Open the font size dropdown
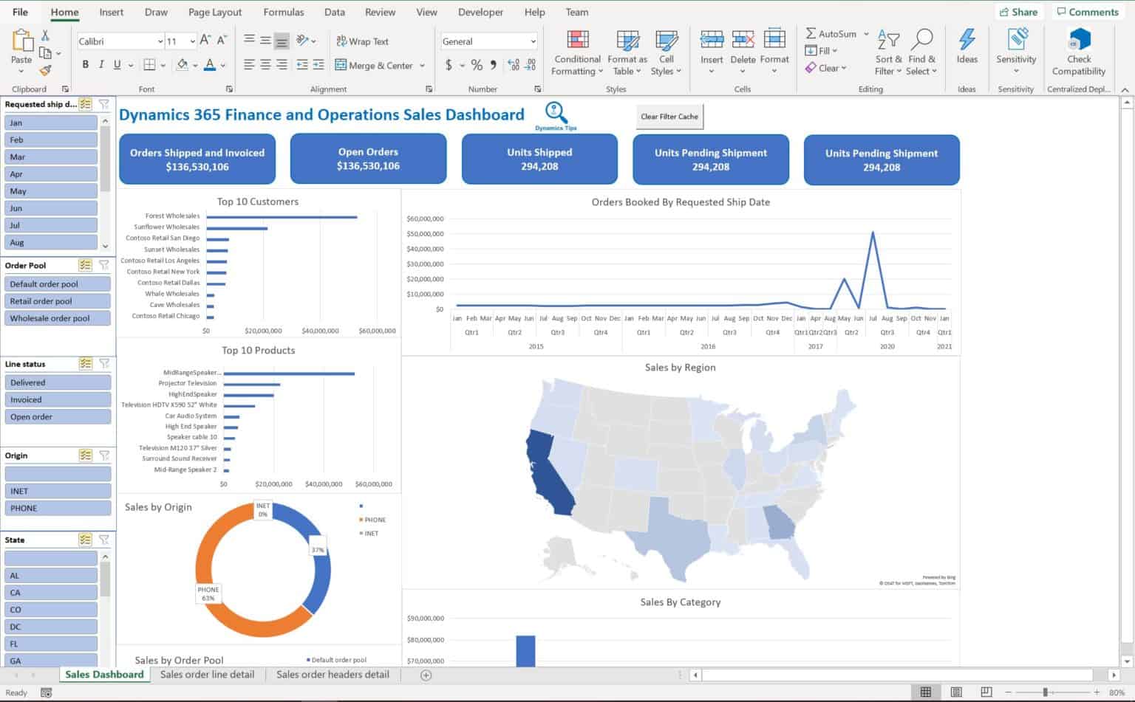The image size is (1135, 702). point(191,41)
